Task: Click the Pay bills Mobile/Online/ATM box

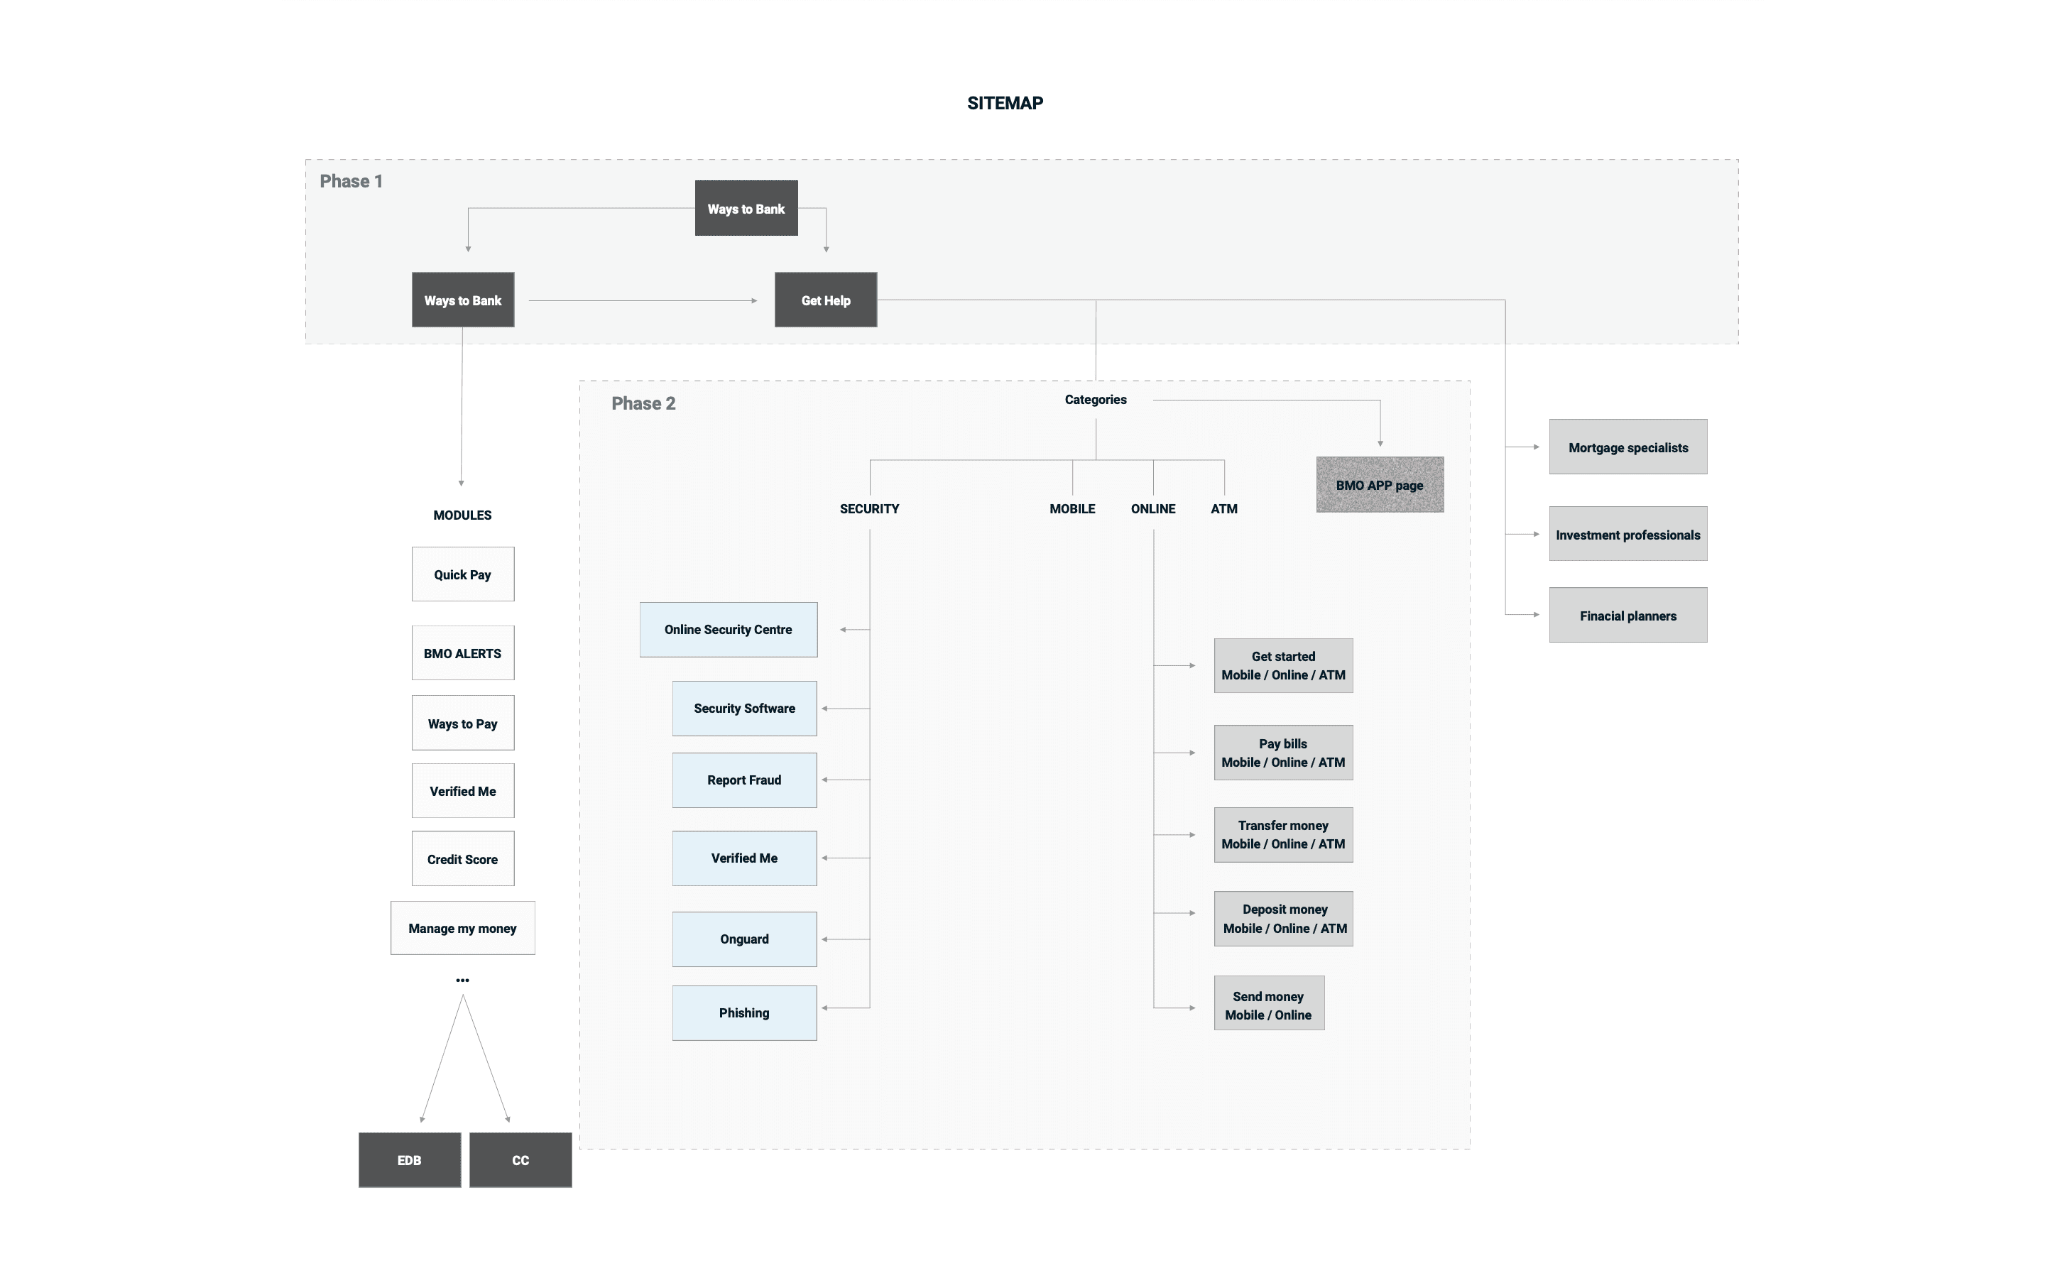Action: [x=1283, y=753]
